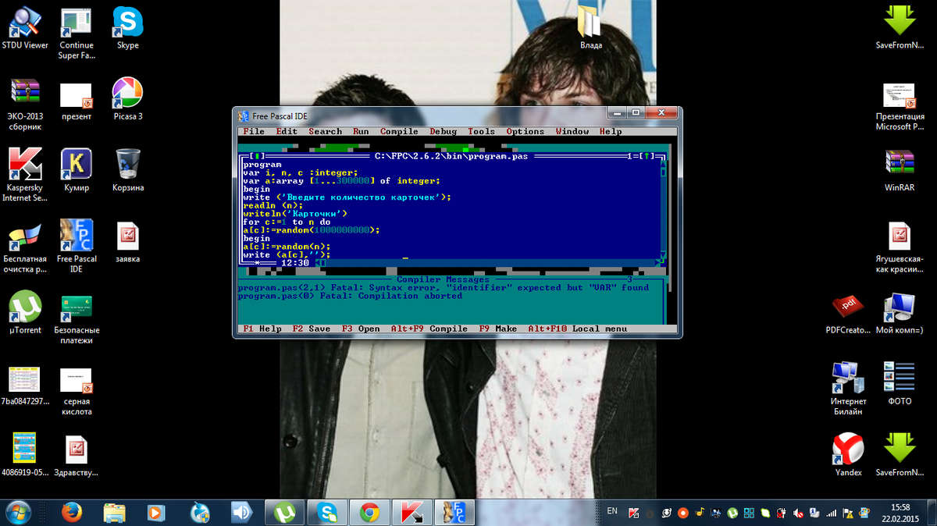Open заявка PDF file on desktop
Viewport: 937px width, 526px height.
[x=127, y=243]
